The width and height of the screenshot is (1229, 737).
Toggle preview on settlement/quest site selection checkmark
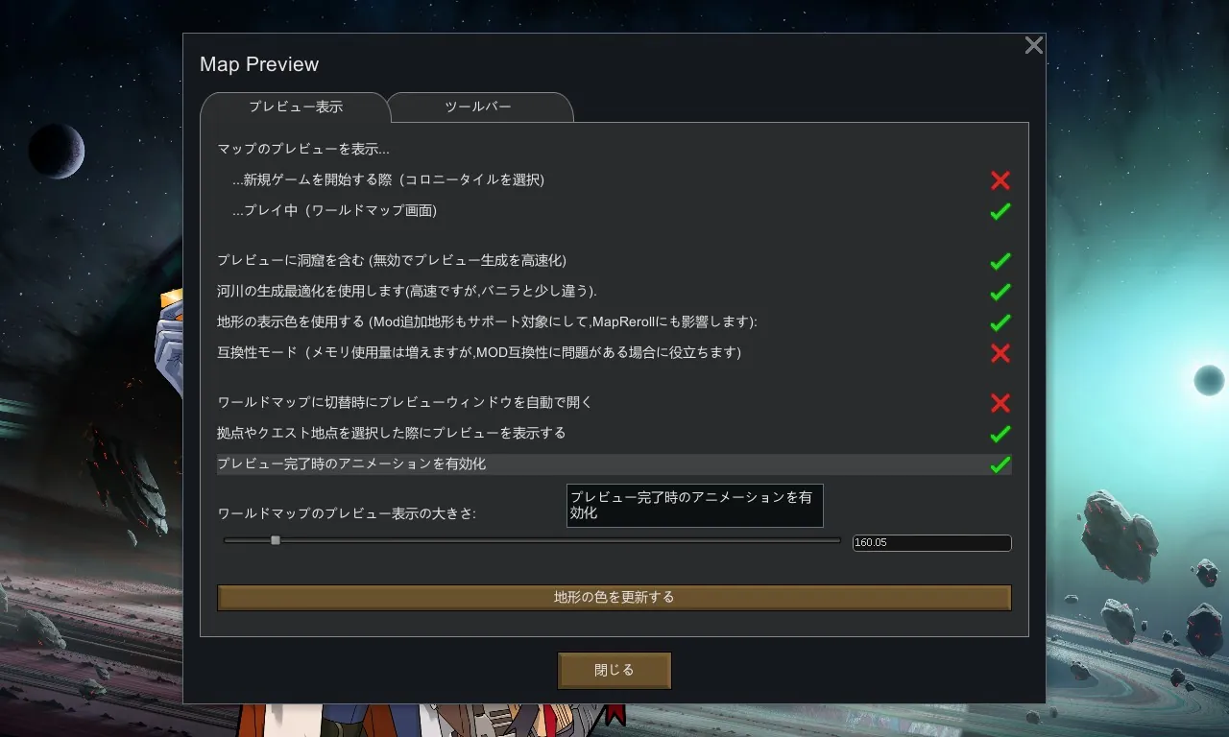(1000, 434)
